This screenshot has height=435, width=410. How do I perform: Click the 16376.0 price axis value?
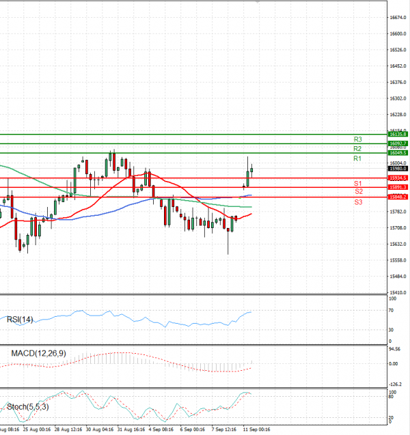(x=398, y=82)
